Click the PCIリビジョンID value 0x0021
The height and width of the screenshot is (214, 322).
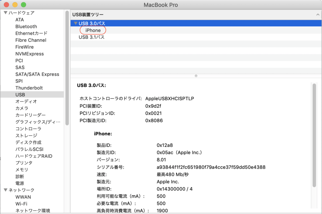coord(153,113)
